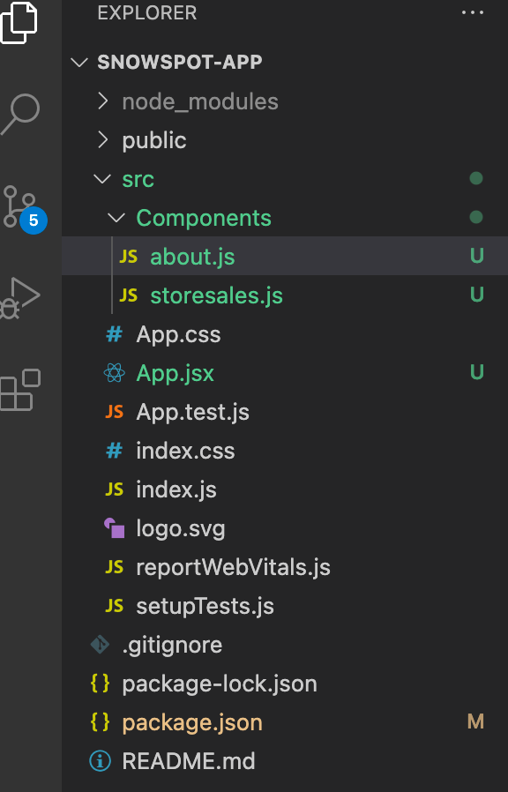This screenshot has width=508, height=792.
Task: Open Source Control with 5 changes
Action: click(24, 208)
